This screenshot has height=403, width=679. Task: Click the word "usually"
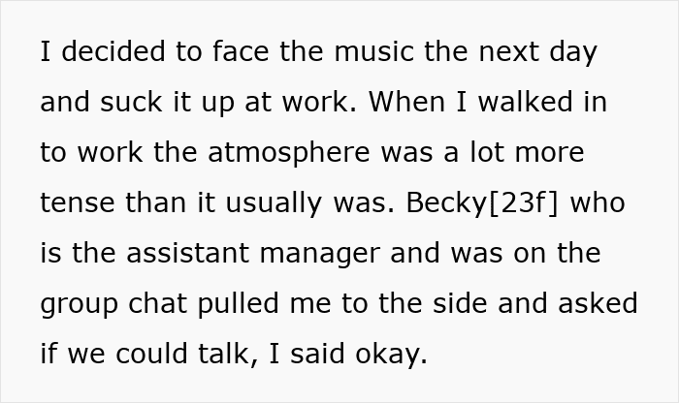click(x=274, y=202)
